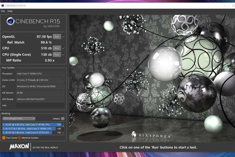Screen dimensions: 235x157
Task: Click the Processor field showing Intel Core i7-8550U
Action: (40, 74)
